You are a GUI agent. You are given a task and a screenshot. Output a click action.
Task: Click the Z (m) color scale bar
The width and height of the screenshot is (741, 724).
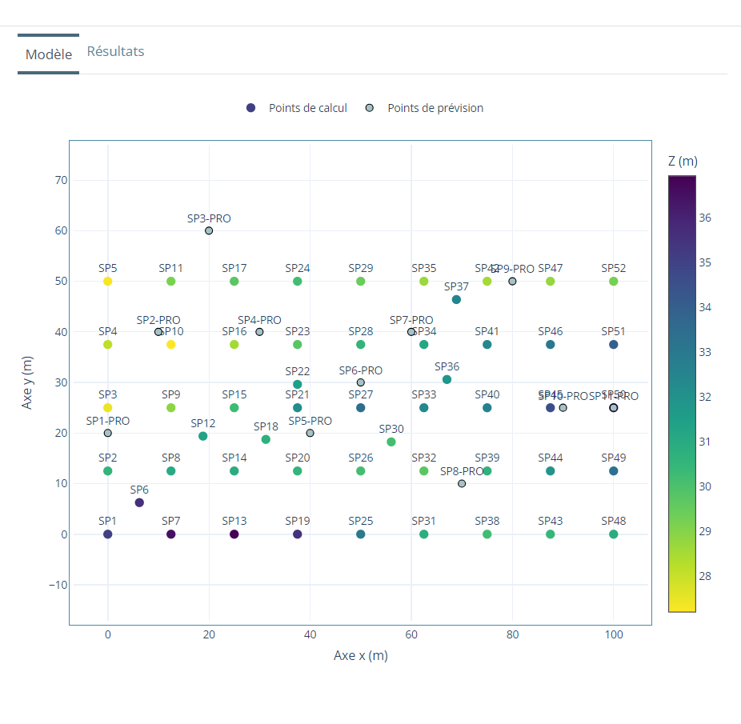click(682, 394)
